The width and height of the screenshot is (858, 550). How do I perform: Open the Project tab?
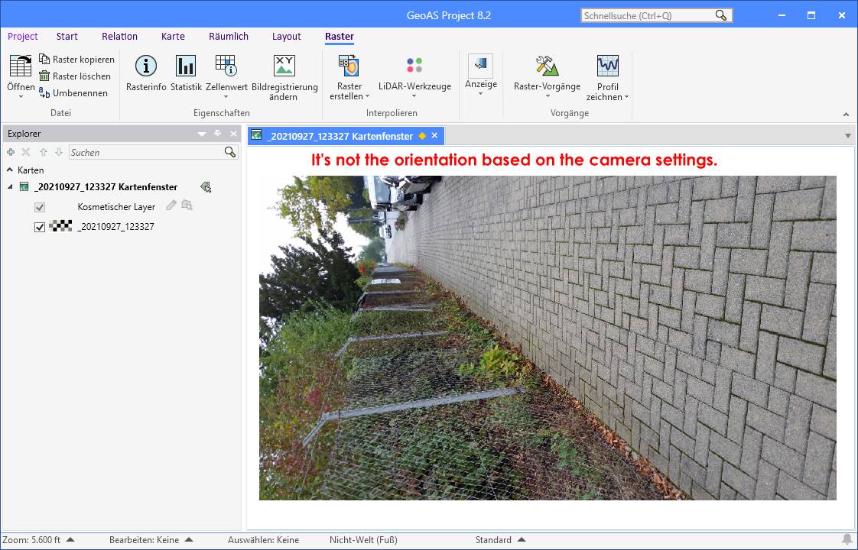pyautogui.click(x=22, y=36)
